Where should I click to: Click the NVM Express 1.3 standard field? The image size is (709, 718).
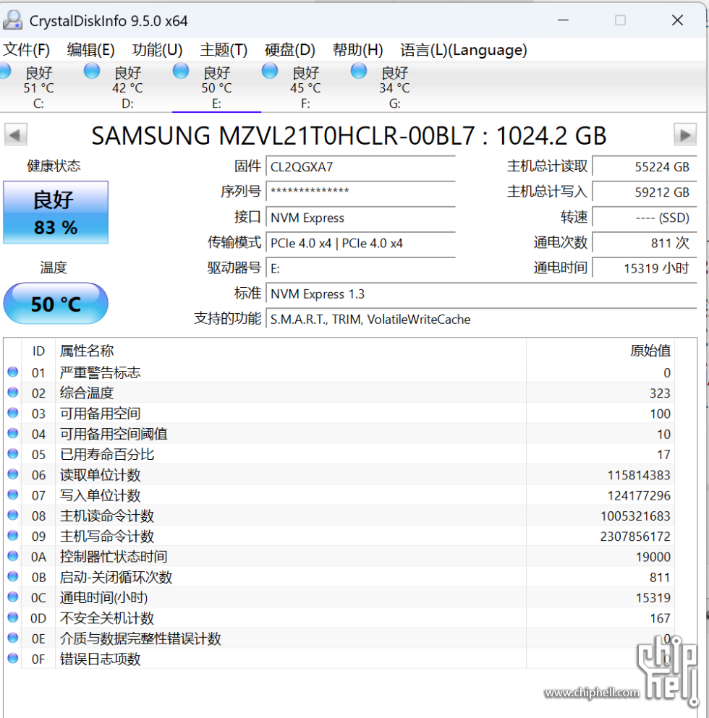click(481, 294)
